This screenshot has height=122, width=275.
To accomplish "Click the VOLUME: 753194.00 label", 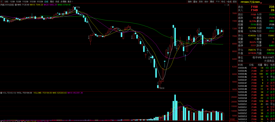I will [42, 93].
